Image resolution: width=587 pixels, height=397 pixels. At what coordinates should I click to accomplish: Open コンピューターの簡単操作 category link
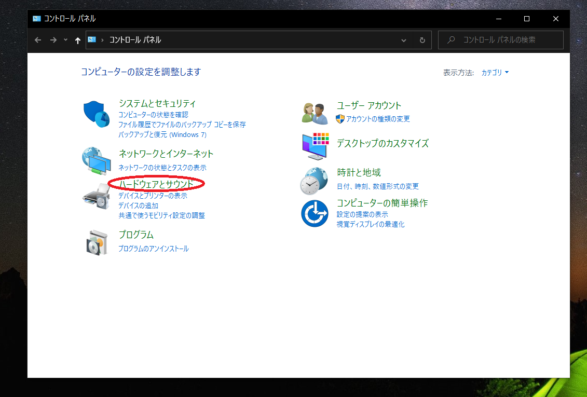coord(382,203)
